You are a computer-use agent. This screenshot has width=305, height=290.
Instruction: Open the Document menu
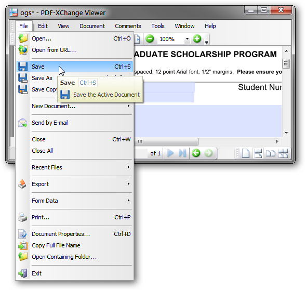click(92, 26)
